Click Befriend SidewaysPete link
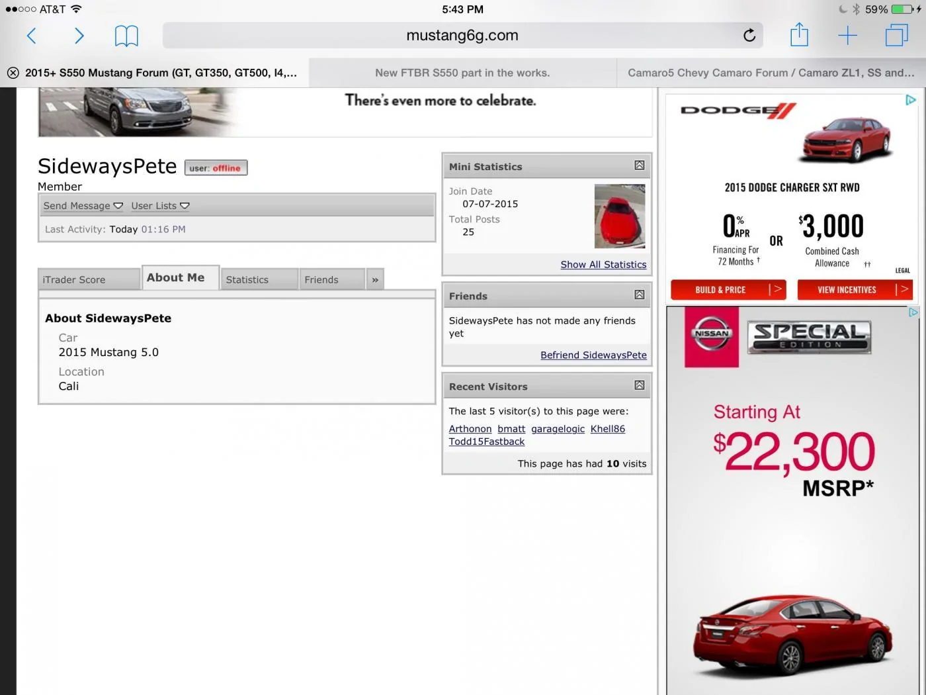This screenshot has width=926, height=695. click(593, 355)
